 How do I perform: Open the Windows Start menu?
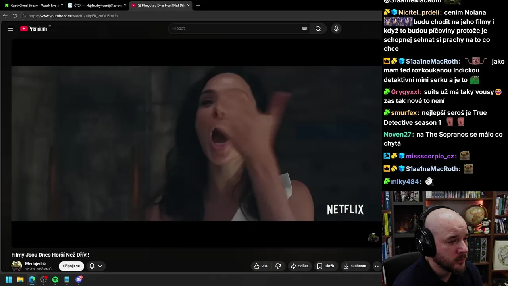point(8,280)
